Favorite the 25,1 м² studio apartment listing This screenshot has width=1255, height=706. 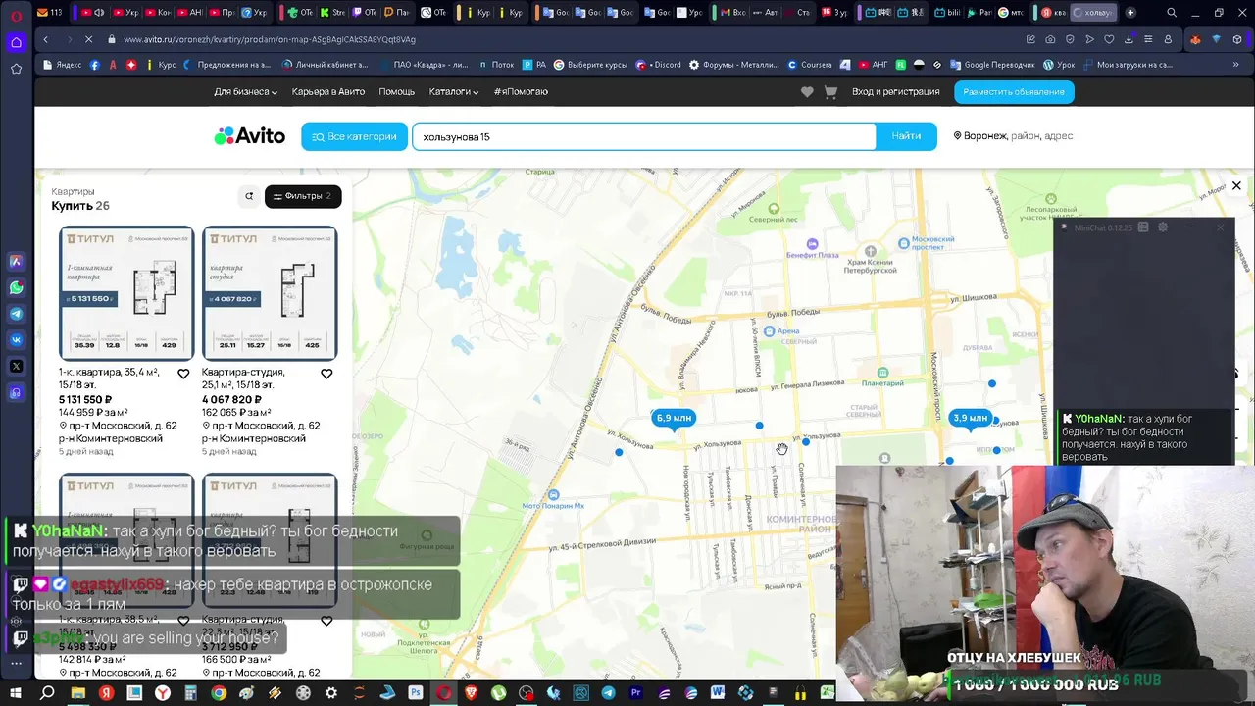326,374
